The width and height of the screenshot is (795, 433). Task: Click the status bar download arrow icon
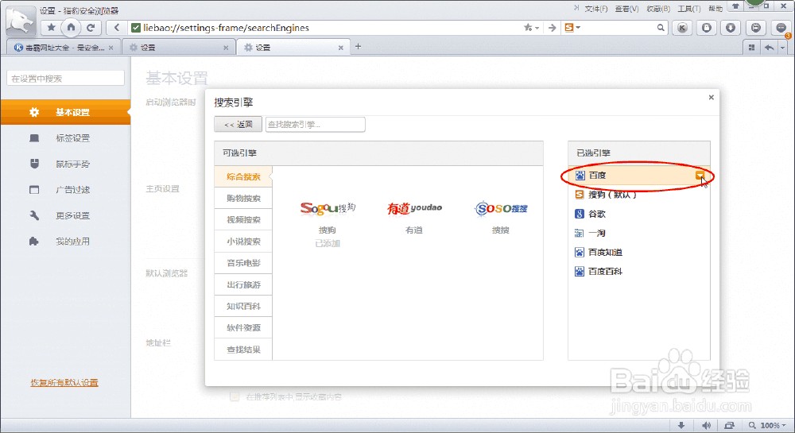[681, 425]
